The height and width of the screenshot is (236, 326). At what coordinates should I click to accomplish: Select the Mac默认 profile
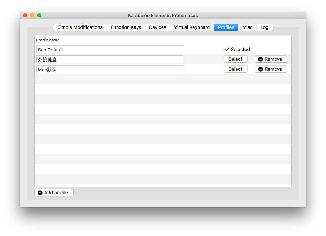(236, 69)
